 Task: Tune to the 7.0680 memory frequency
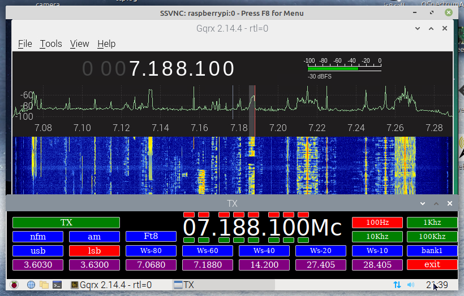151,265
